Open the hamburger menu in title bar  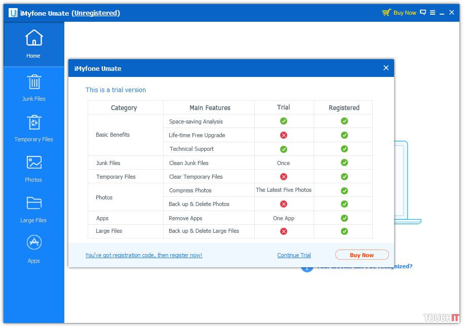tap(433, 13)
